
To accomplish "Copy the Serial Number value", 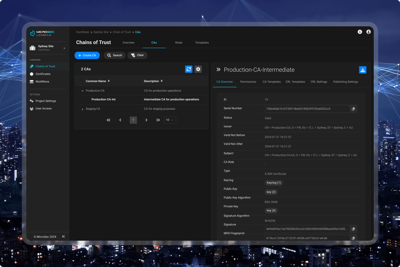I will [x=353, y=109].
